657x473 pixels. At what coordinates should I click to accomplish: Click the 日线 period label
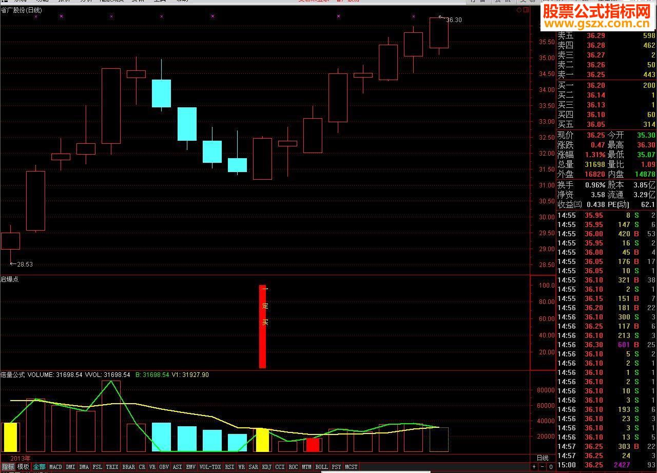tap(542, 458)
